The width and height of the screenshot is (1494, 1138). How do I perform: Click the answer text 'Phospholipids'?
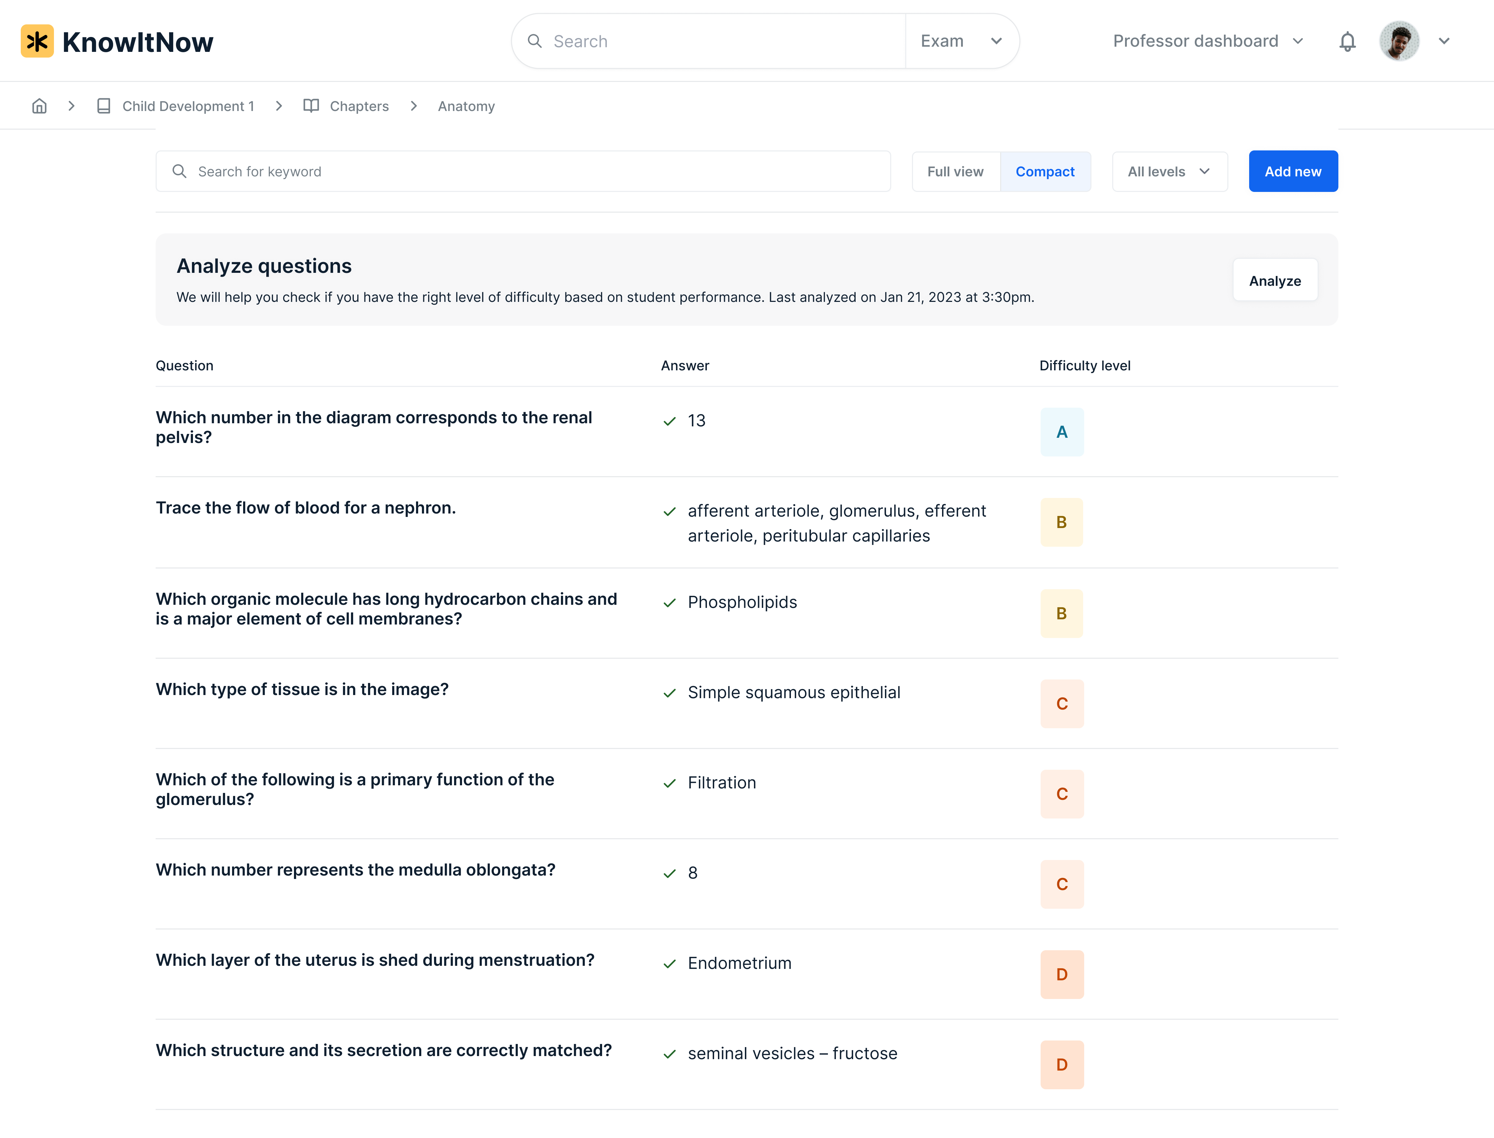[742, 602]
